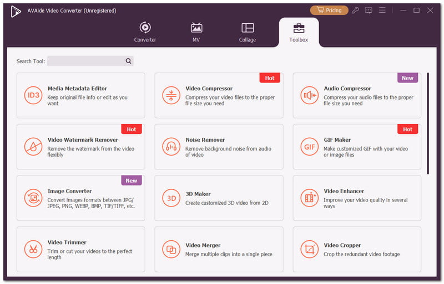Open the Image Converter icon
This screenshot has height=284, width=444.
[33, 198]
